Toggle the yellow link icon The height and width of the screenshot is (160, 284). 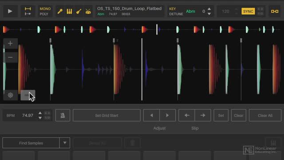275,11
